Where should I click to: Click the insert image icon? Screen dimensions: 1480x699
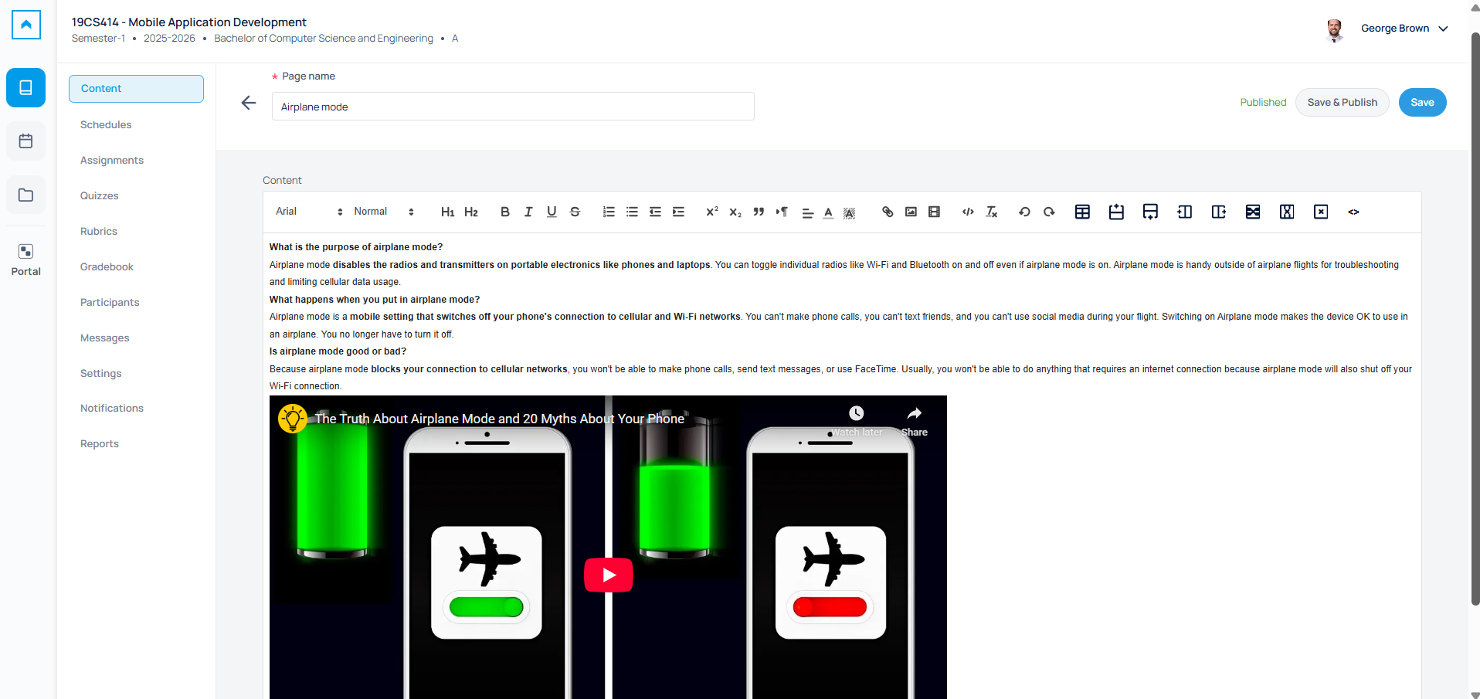pyautogui.click(x=911, y=212)
